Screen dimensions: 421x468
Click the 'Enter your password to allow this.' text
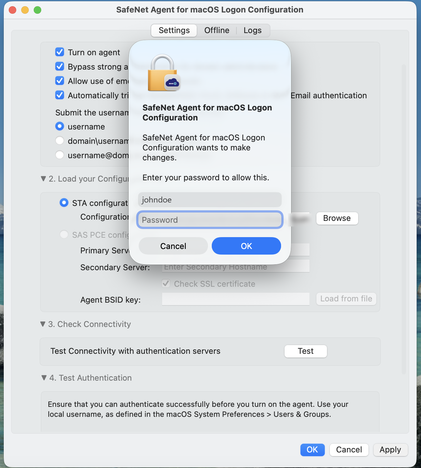(206, 178)
